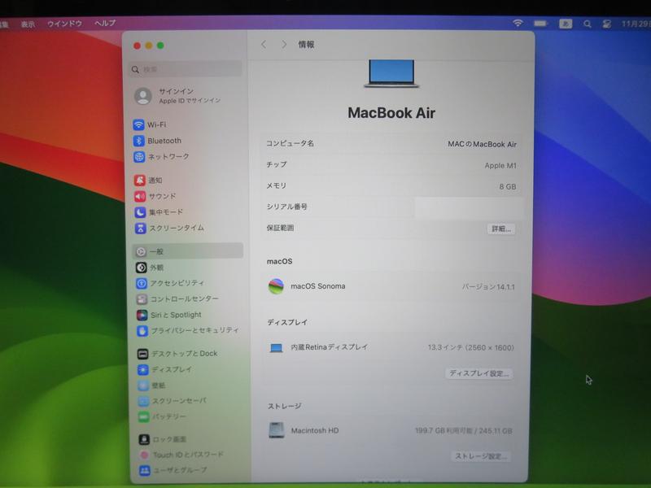651x488 pixels.
Task: Click the Macintosh HD drive icon
Action: (x=277, y=430)
